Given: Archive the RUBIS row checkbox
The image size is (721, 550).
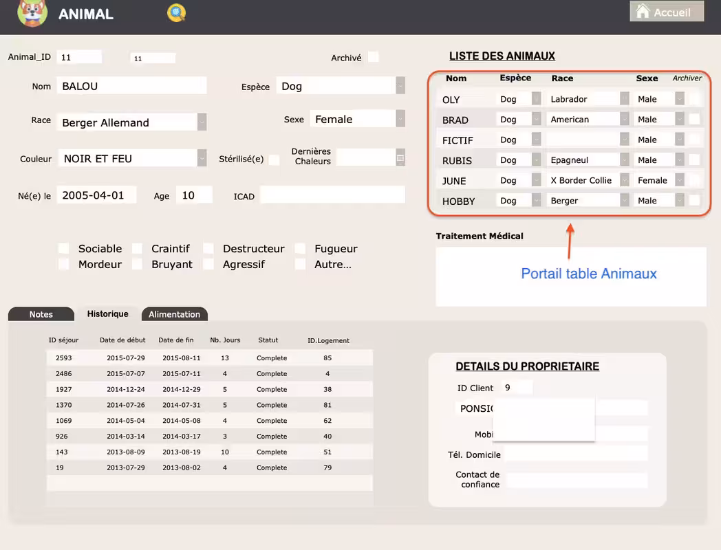Looking at the screenshot, I should 694,159.
